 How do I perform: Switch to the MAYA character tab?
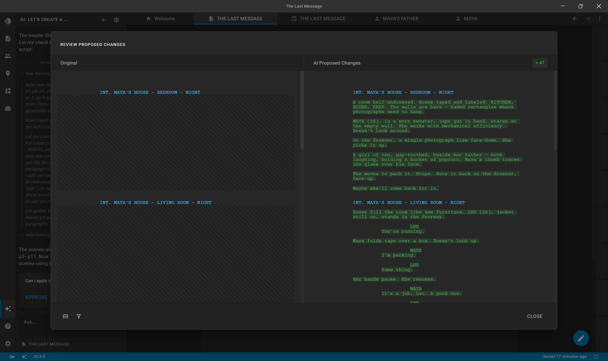[x=466, y=19]
